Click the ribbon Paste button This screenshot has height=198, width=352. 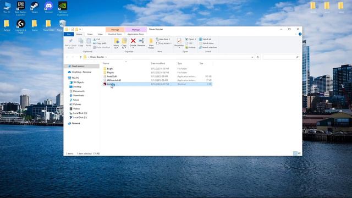click(89, 42)
